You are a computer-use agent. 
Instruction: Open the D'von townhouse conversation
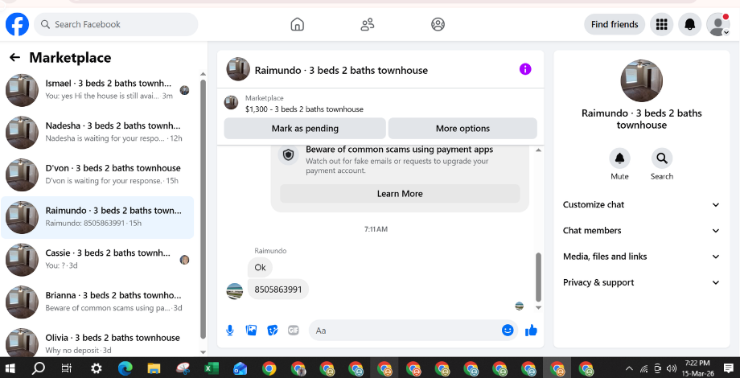pos(97,175)
